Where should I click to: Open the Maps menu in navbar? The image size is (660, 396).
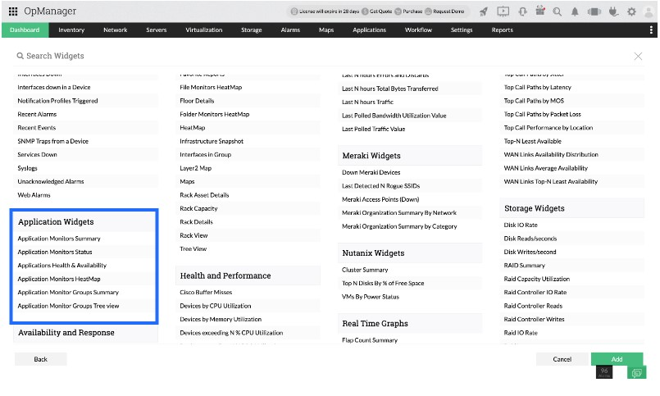point(326,30)
